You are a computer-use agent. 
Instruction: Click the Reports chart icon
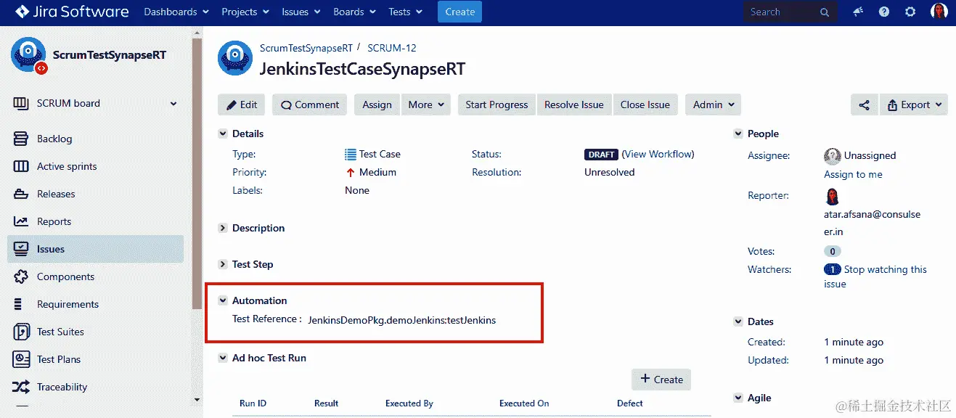point(21,221)
